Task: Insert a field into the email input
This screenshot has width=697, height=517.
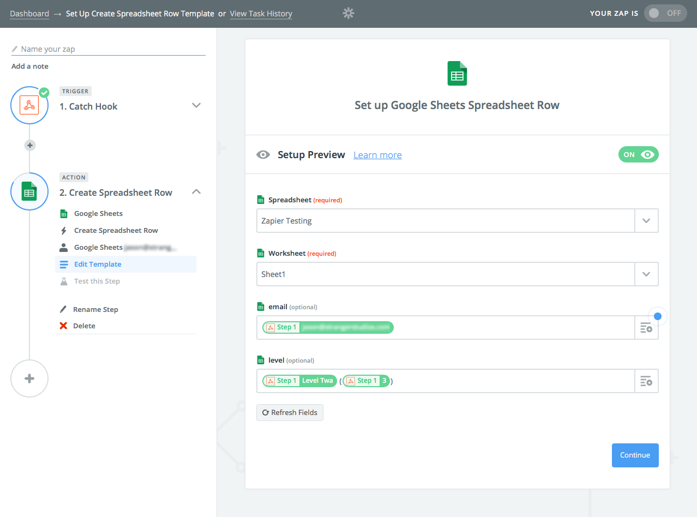Action: point(646,328)
